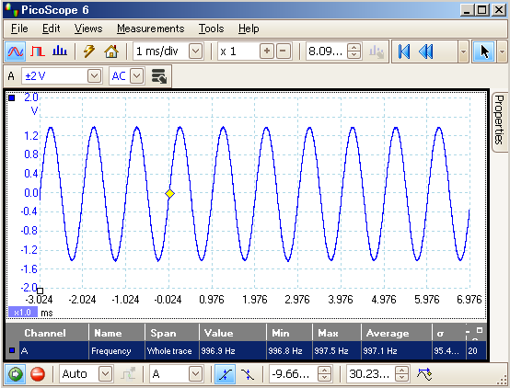Image resolution: width=510 pixels, height=388 pixels.
Task: Open the Tools menu
Action: tap(212, 29)
